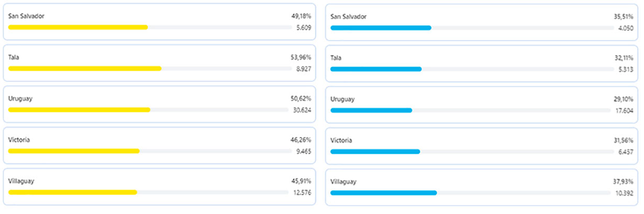Select the yellow Victoria progress bar

pyautogui.click(x=74, y=151)
